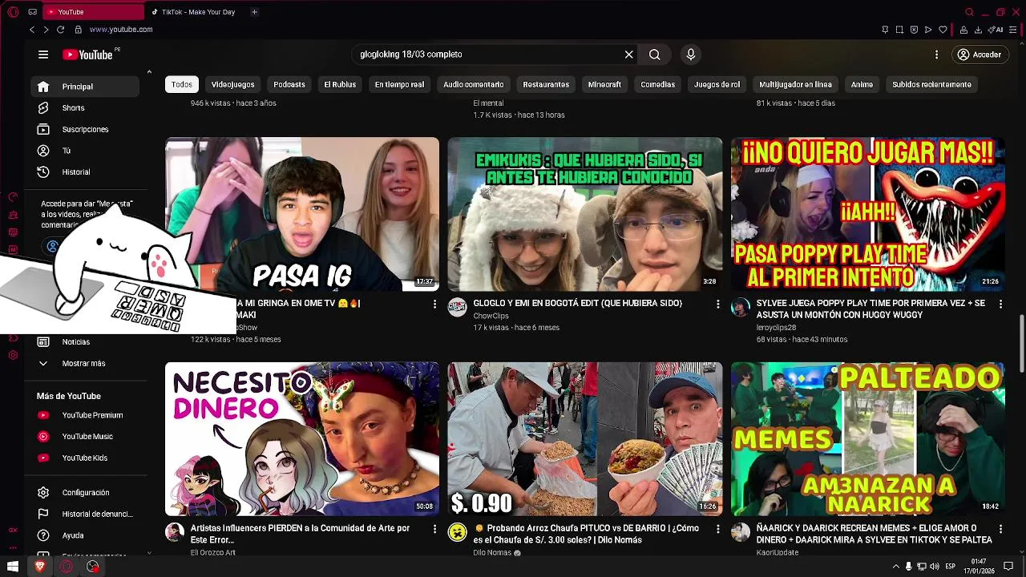Select the Anime filter chip
1026x577 pixels.
pos(862,84)
